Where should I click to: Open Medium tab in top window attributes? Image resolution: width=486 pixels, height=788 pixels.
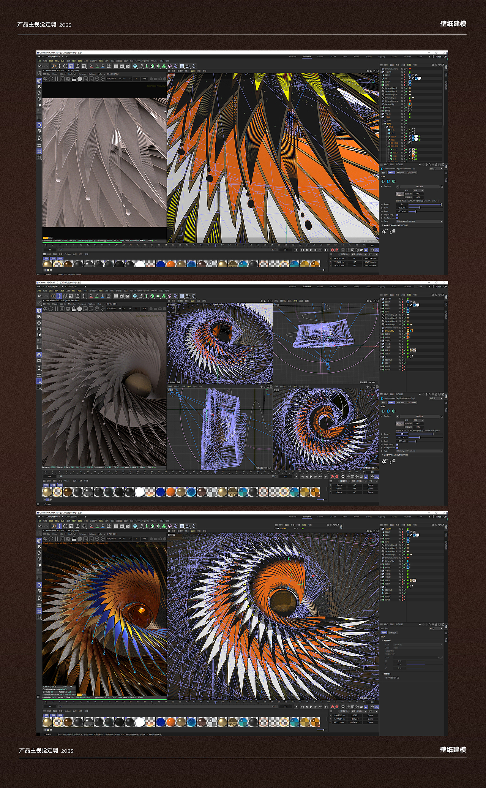click(x=401, y=172)
